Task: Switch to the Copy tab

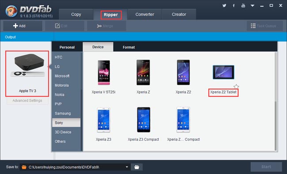Action: point(76,15)
